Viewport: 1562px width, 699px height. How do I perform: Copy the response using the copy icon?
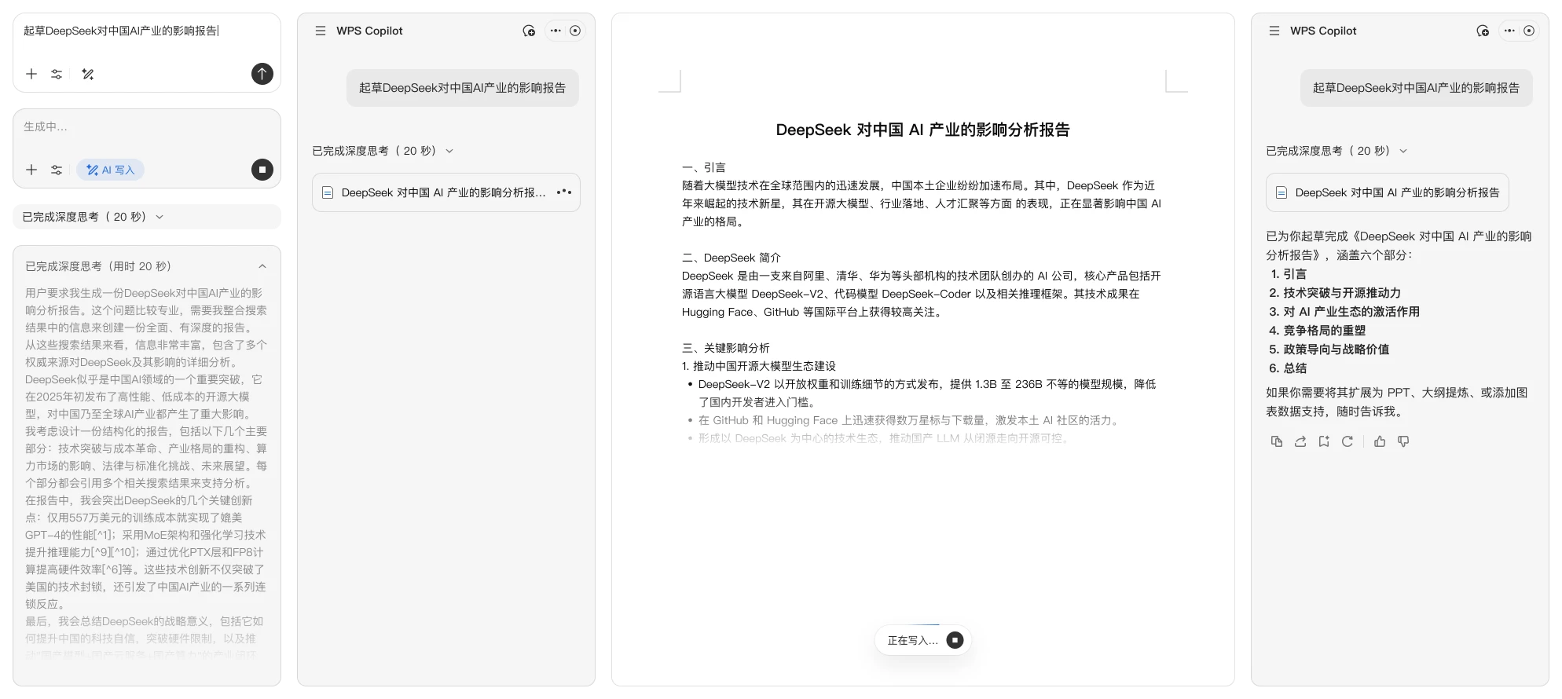point(1277,441)
